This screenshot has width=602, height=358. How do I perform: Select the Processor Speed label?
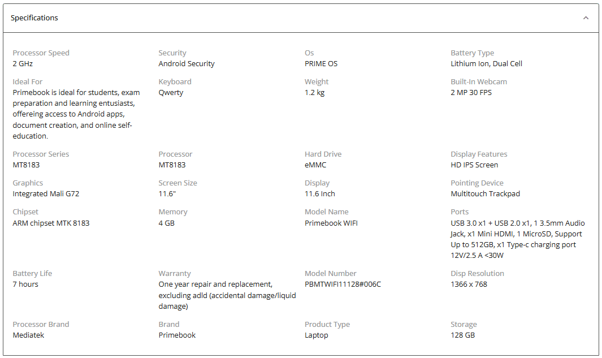tap(41, 53)
